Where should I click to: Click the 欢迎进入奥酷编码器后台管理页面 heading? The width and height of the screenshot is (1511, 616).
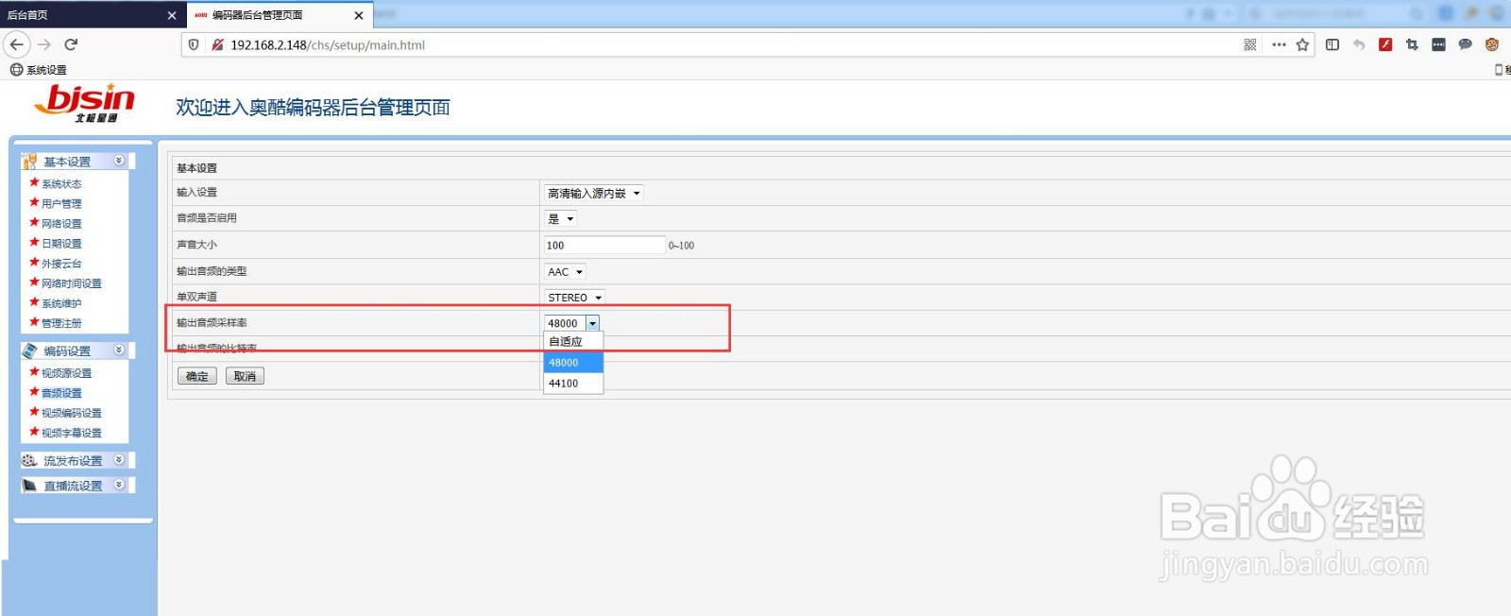pyautogui.click(x=313, y=108)
